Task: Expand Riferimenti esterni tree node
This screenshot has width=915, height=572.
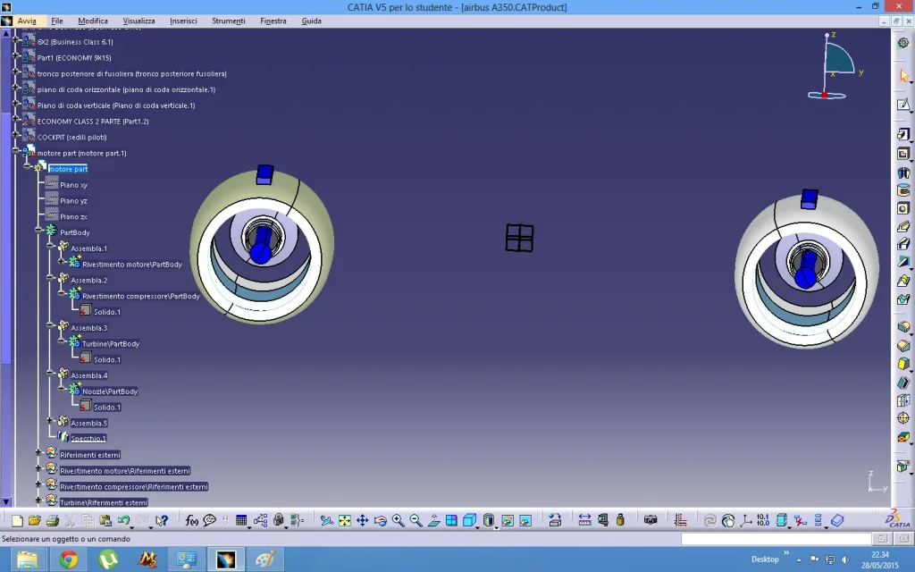Action: click(x=38, y=452)
